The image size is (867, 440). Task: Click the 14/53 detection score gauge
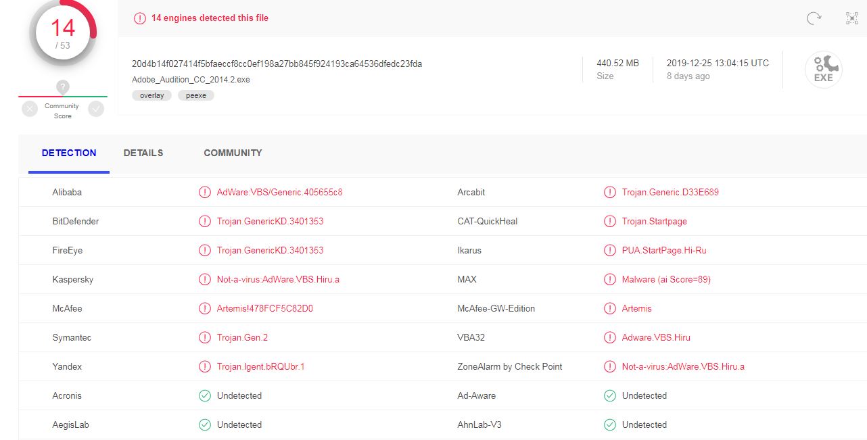[63, 32]
